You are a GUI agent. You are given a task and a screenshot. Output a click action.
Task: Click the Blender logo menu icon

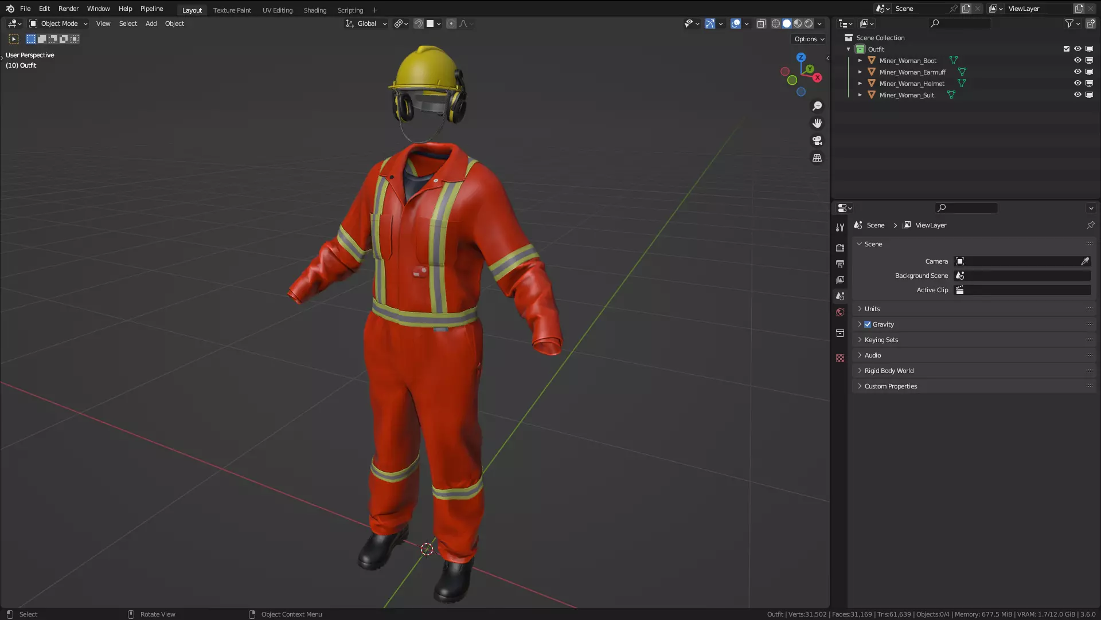point(10,9)
